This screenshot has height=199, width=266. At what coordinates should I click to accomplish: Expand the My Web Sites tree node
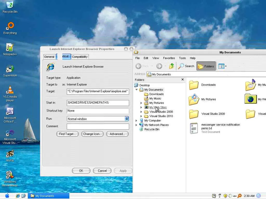tap(141, 107)
